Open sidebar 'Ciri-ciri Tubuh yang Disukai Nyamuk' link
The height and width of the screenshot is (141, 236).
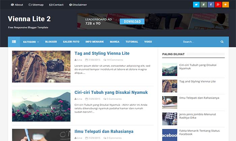pos(198,66)
